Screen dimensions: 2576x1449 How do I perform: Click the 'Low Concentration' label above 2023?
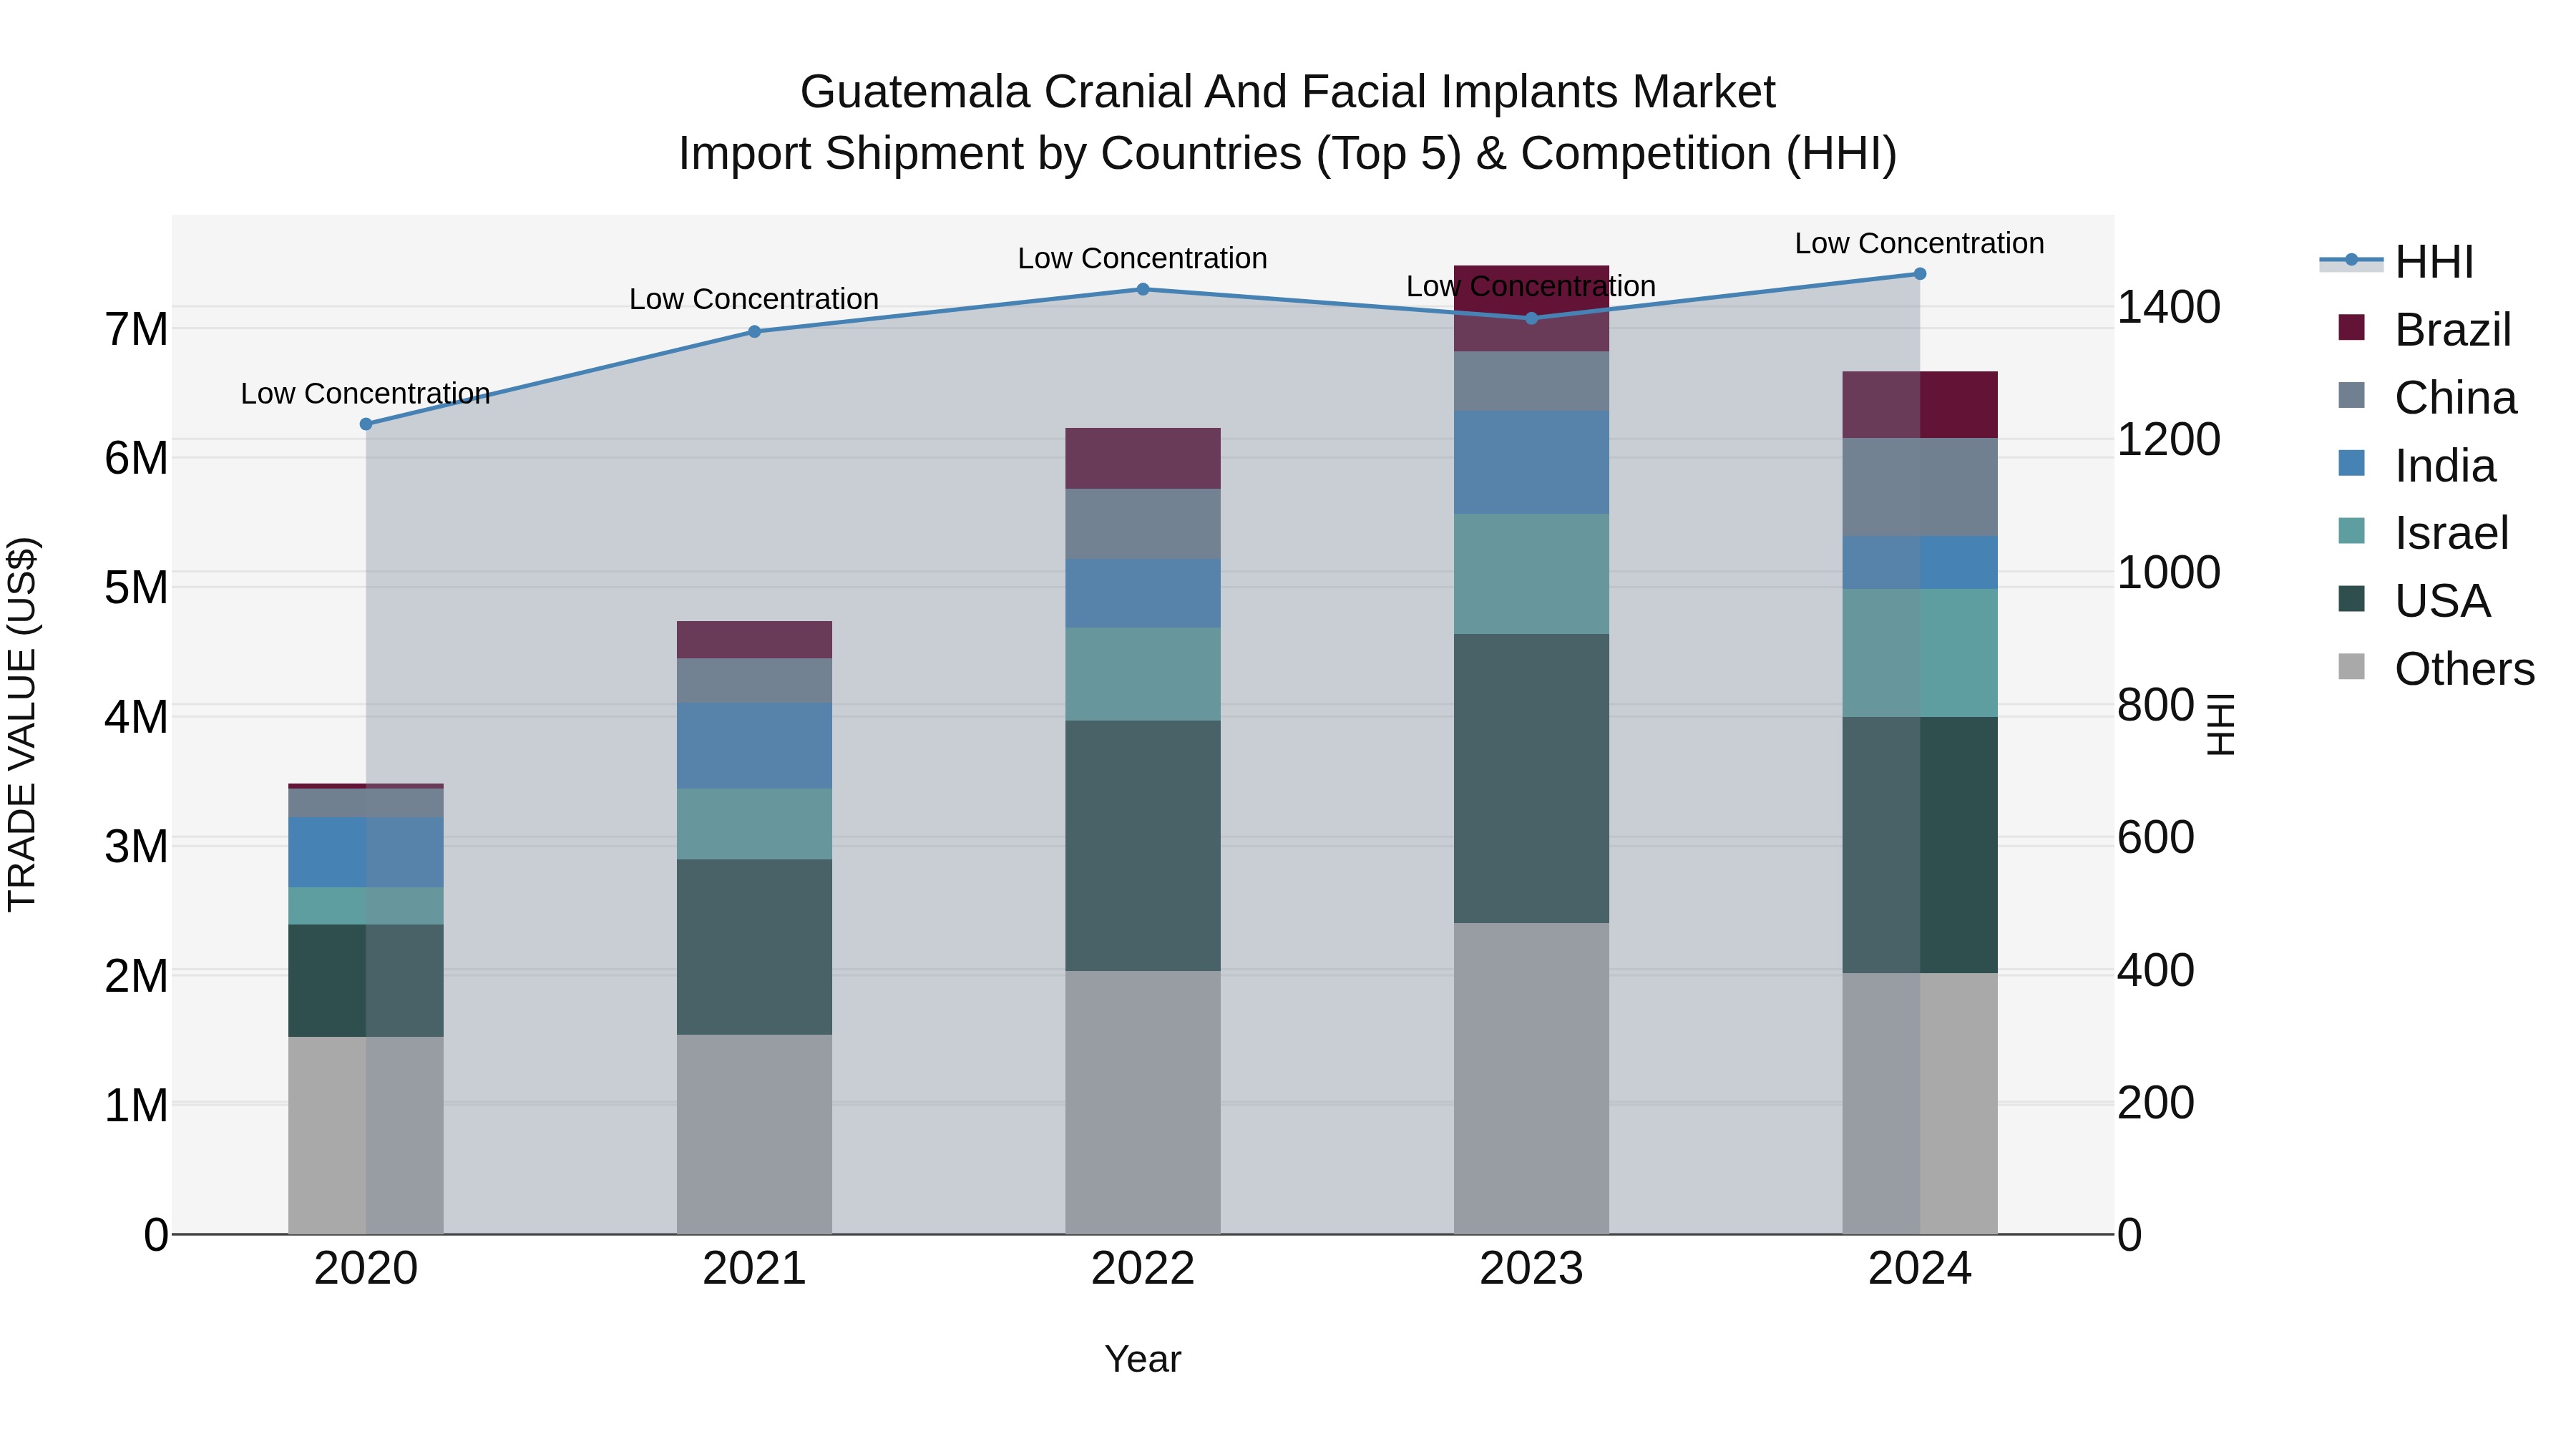pos(1532,287)
